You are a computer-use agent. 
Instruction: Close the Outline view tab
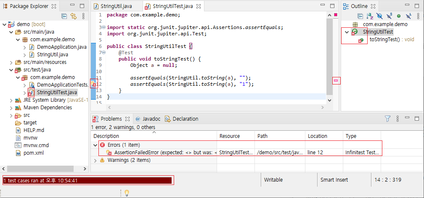tap(372, 6)
